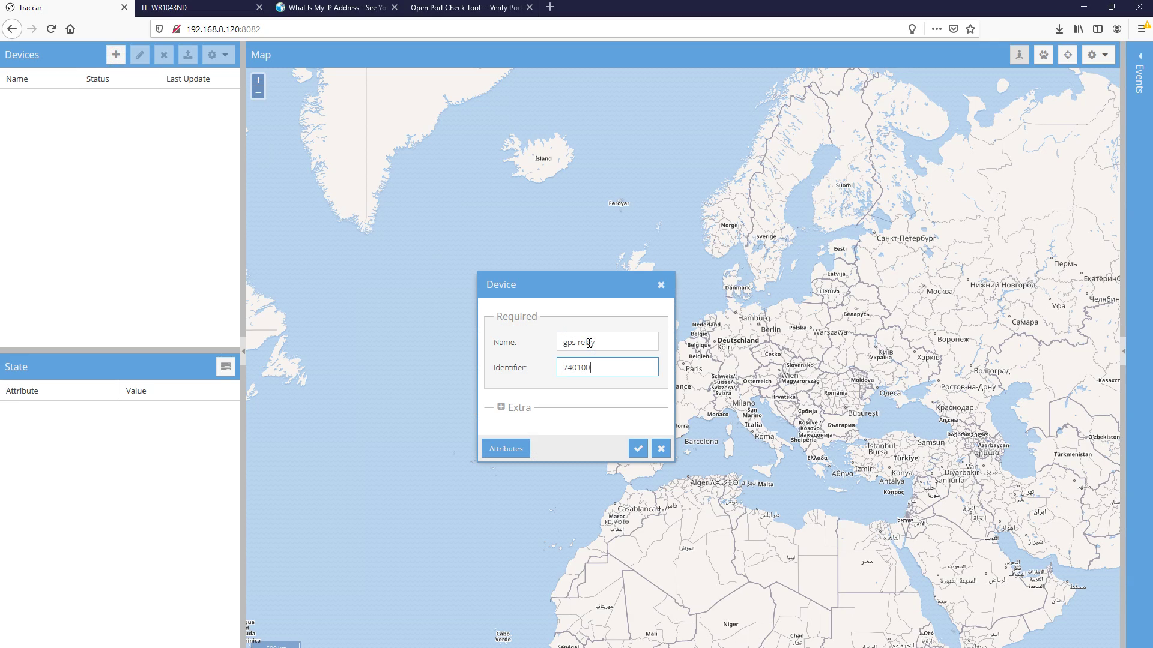Click the Identifier field showing 740100

pos(607,367)
